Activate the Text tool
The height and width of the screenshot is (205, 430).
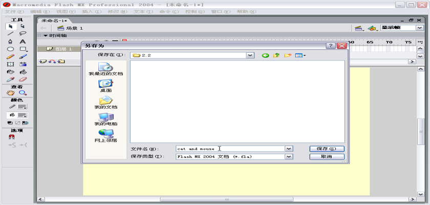(23, 42)
